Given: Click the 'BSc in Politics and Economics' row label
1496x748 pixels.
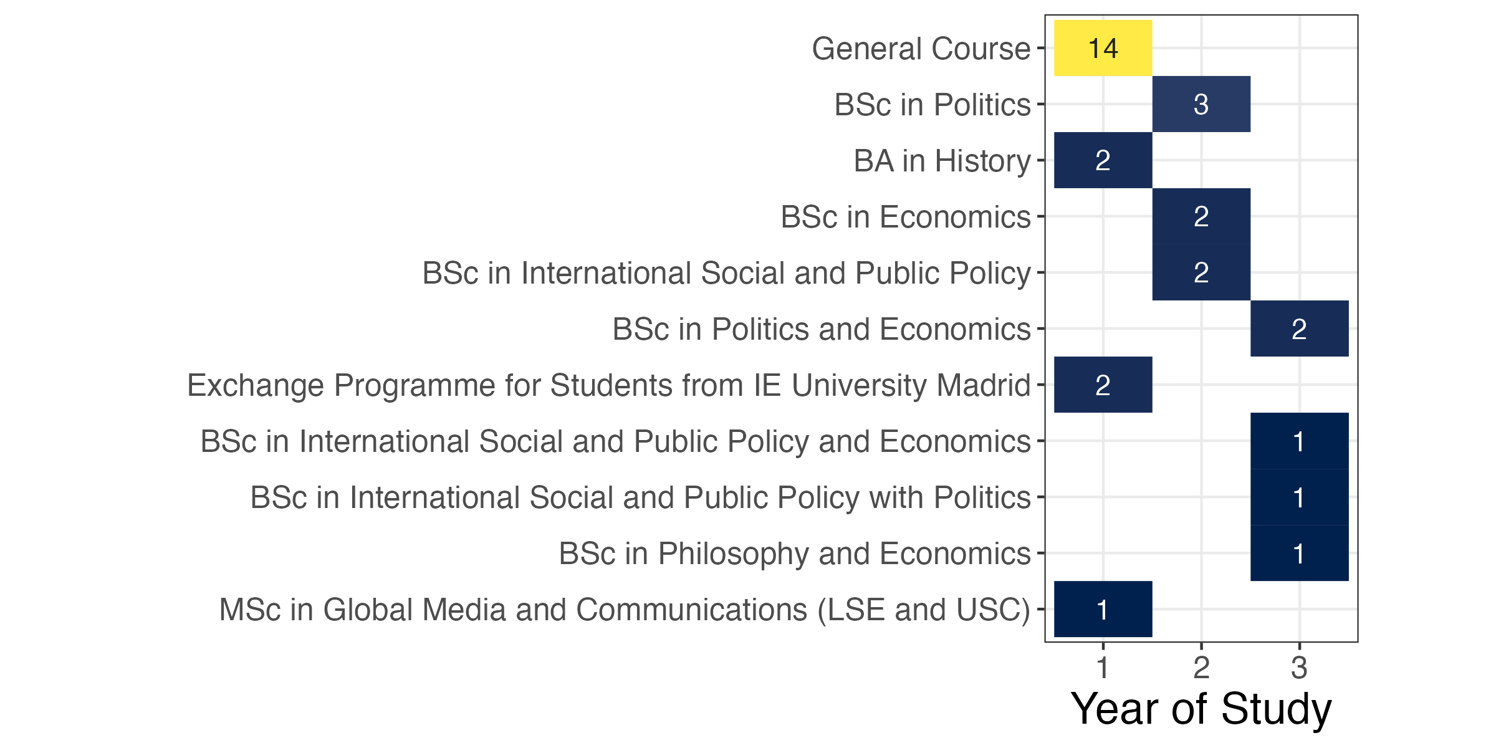Looking at the screenshot, I should click(821, 329).
